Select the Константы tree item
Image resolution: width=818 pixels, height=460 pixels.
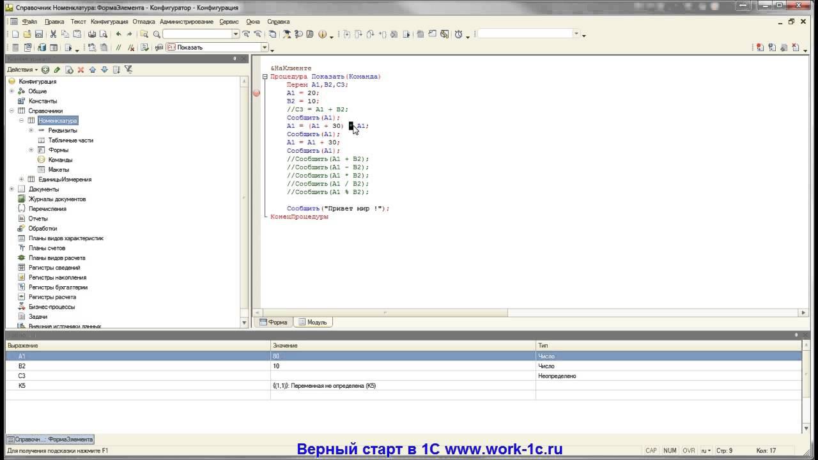[43, 101]
